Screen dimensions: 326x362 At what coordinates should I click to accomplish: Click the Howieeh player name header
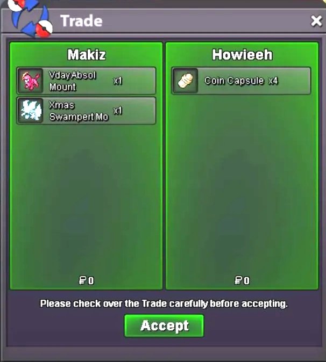click(242, 55)
